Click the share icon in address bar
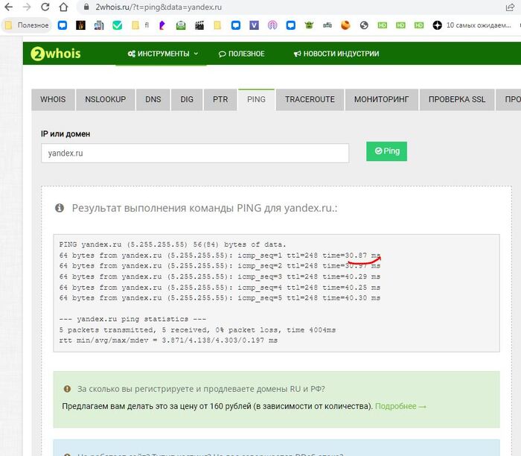 (510, 7)
